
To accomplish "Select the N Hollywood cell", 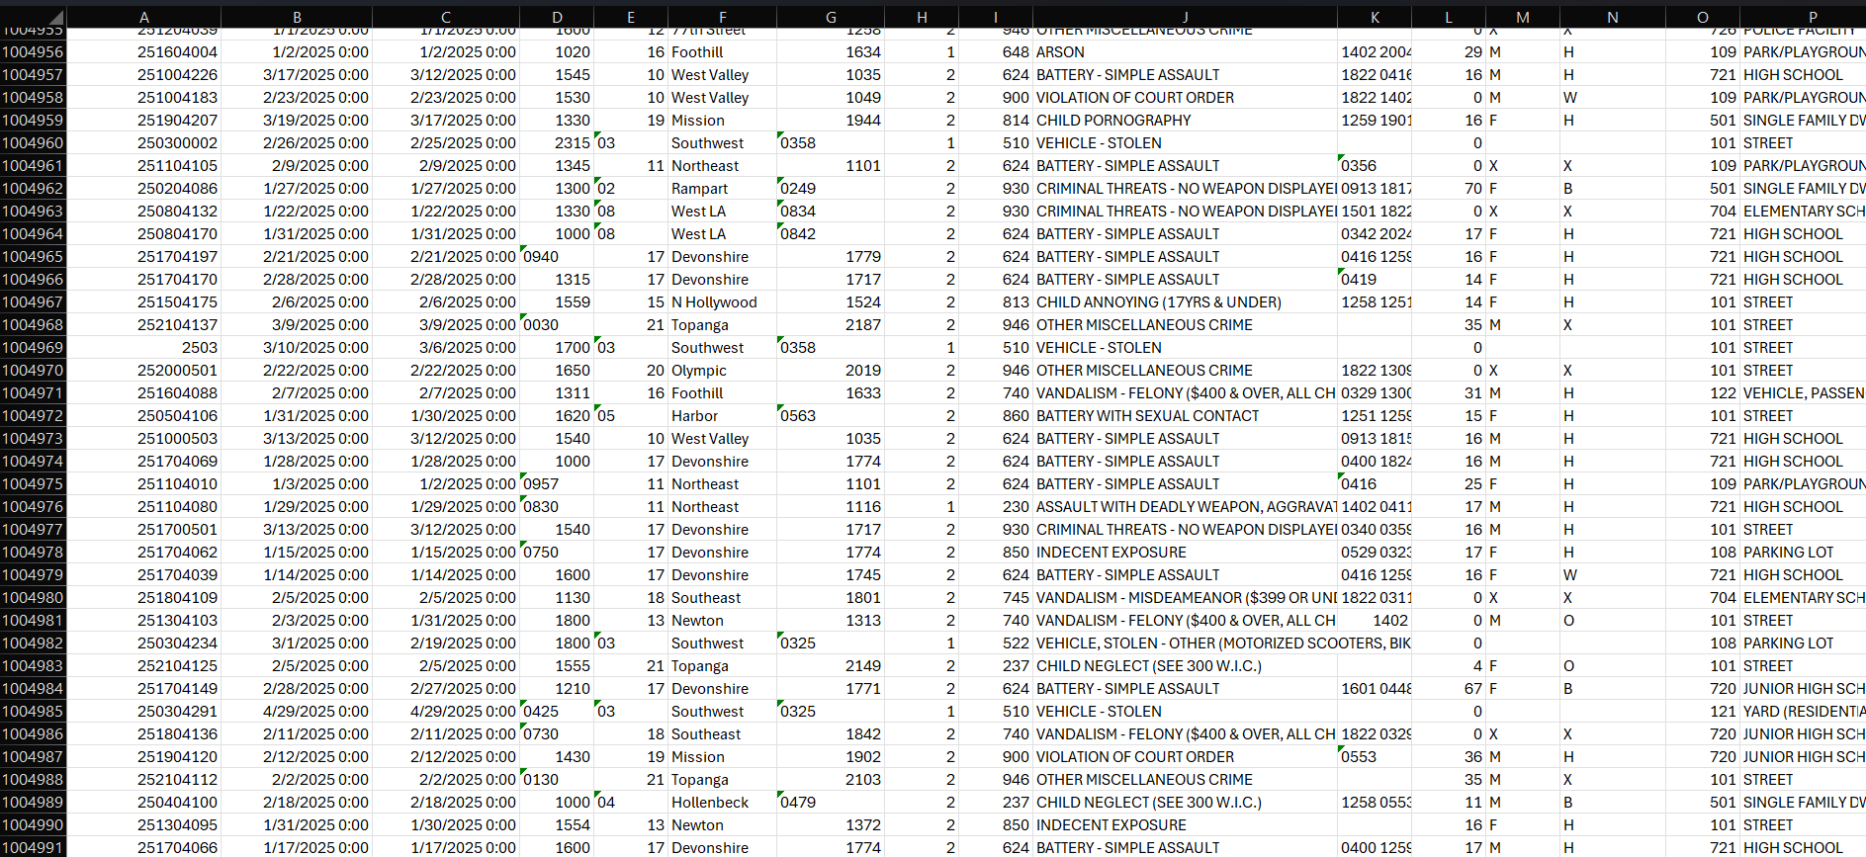I will (714, 302).
